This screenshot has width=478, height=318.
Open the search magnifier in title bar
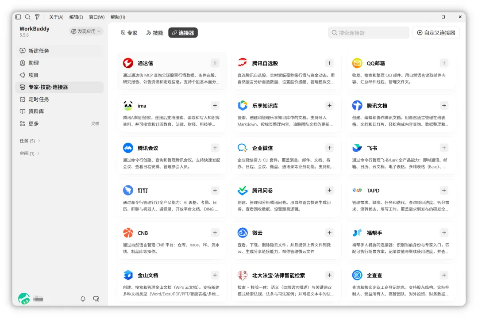pos(28,17)
